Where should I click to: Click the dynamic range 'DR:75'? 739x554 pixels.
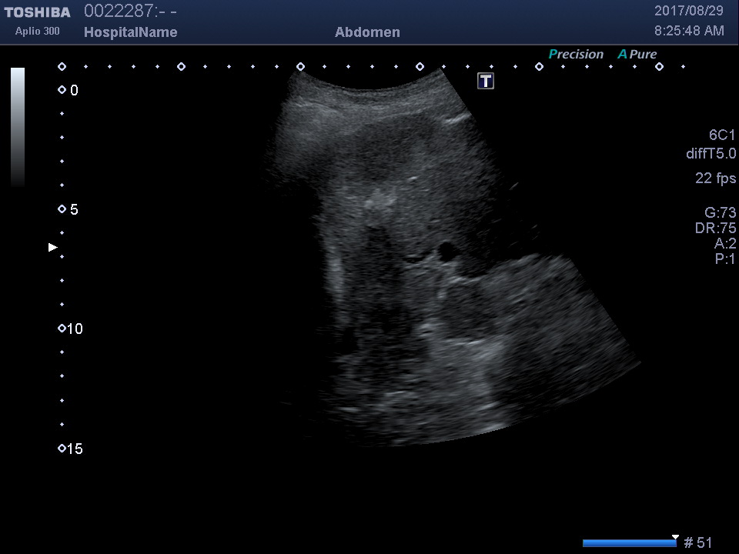click(715, 228)
